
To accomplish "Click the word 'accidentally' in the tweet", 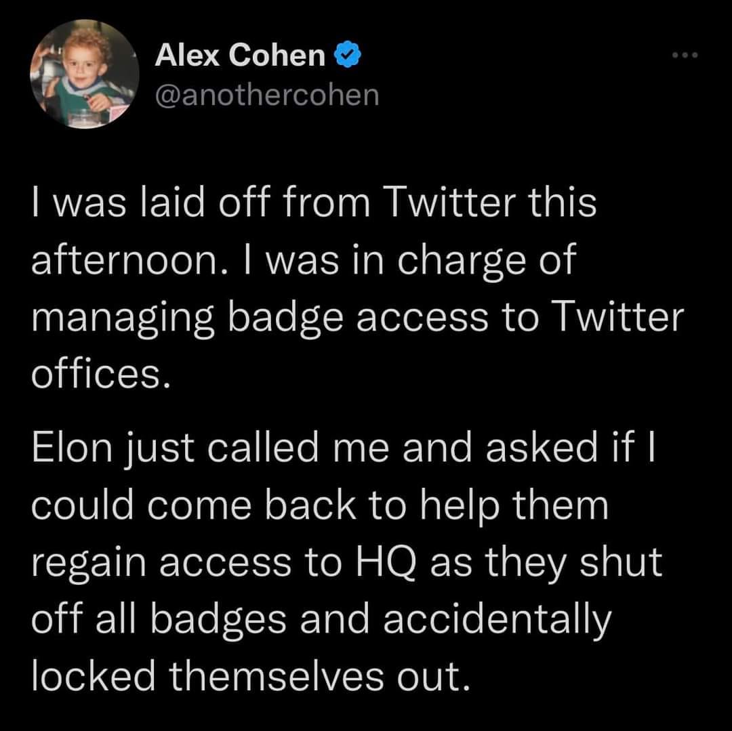I will pyautogui.click(x=497, y=622).
